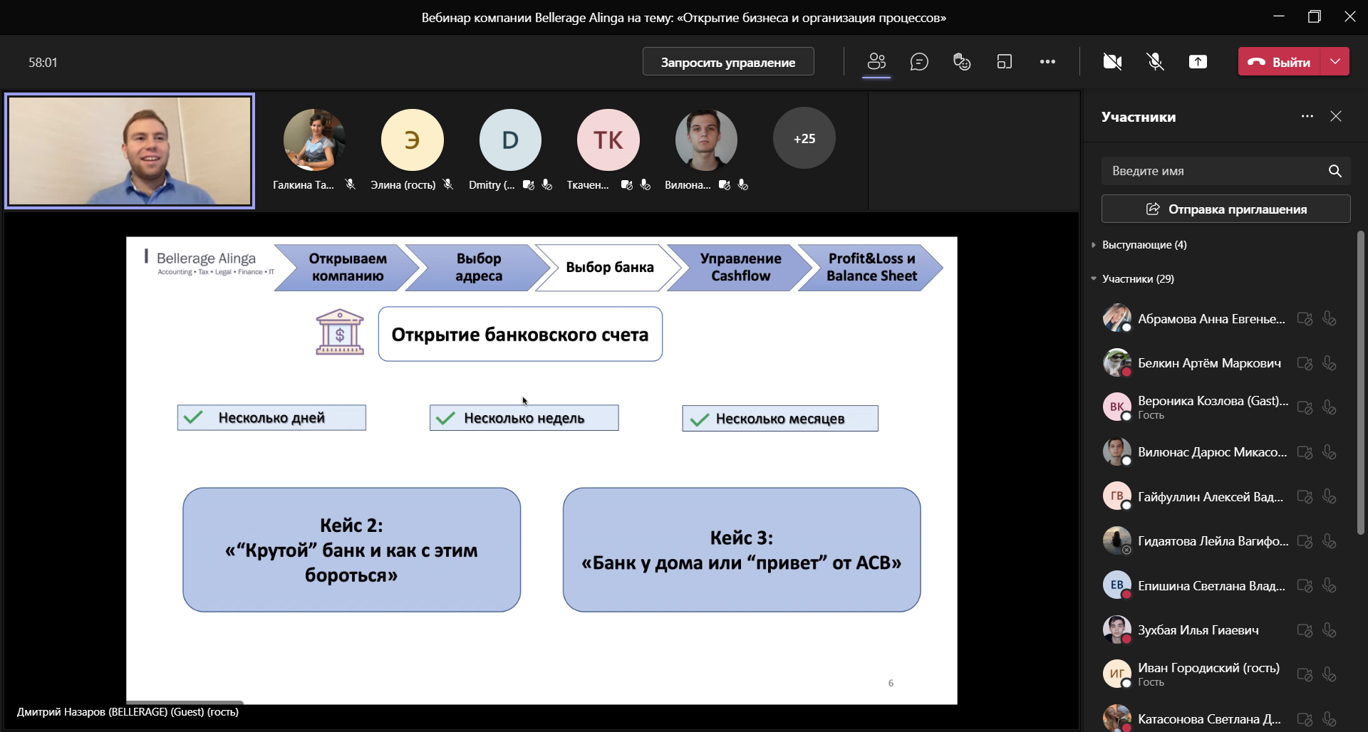Image resolution: width=1368 pixels, height=732 pixels.
Task: Click camera icon for Абрамова Анна
Action: click(1305, 318)
